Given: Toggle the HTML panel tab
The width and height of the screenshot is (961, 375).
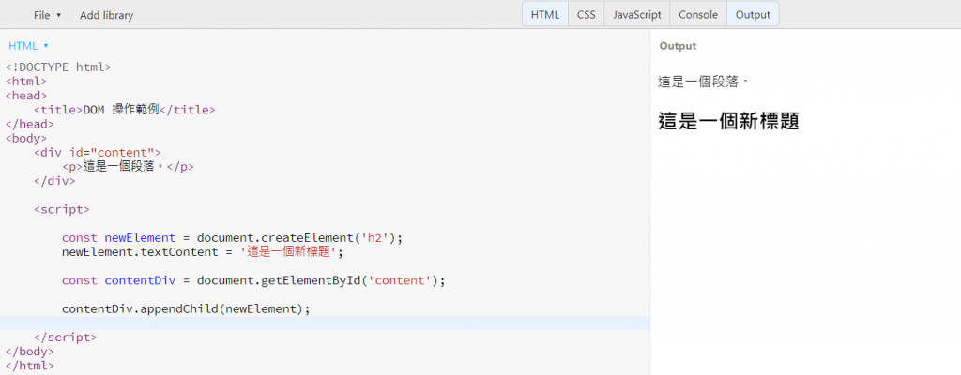Looking at the screenshot, I should [x=545, y=15].
